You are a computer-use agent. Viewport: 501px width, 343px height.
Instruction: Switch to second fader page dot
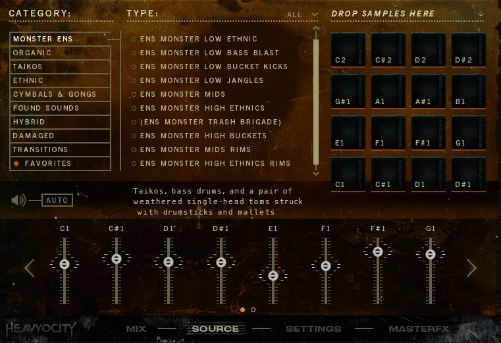(253, 310)
